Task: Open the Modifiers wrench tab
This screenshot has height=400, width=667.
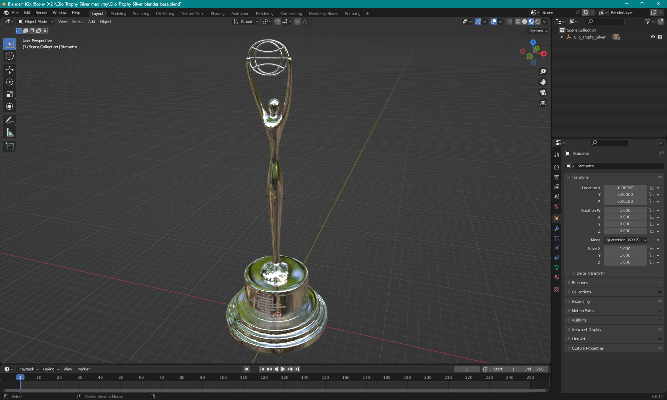Action: (x=557, y=228)
